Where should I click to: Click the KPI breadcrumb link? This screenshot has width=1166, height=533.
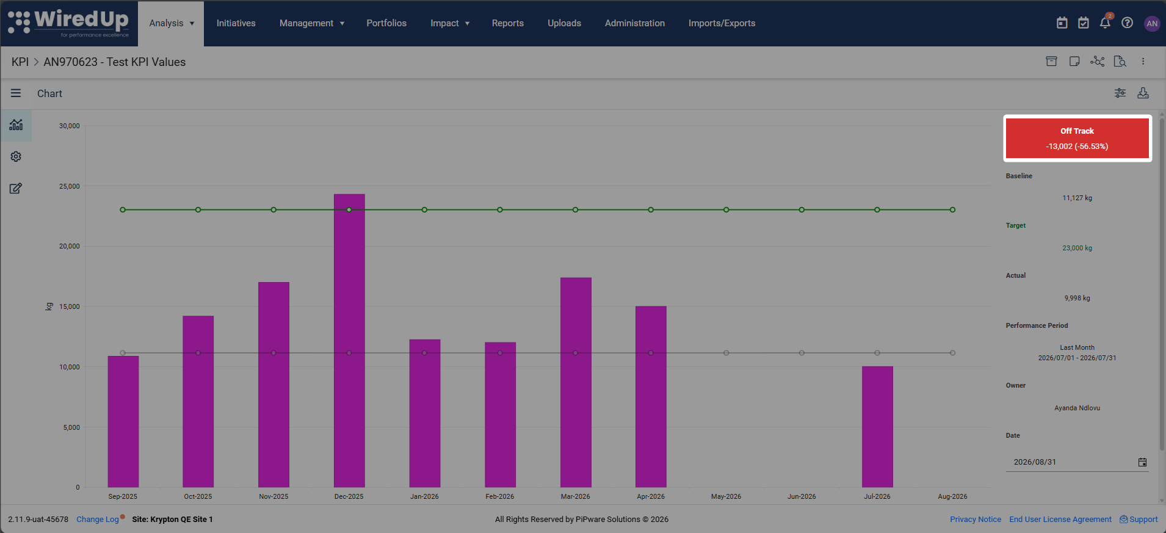pos(20,62)
